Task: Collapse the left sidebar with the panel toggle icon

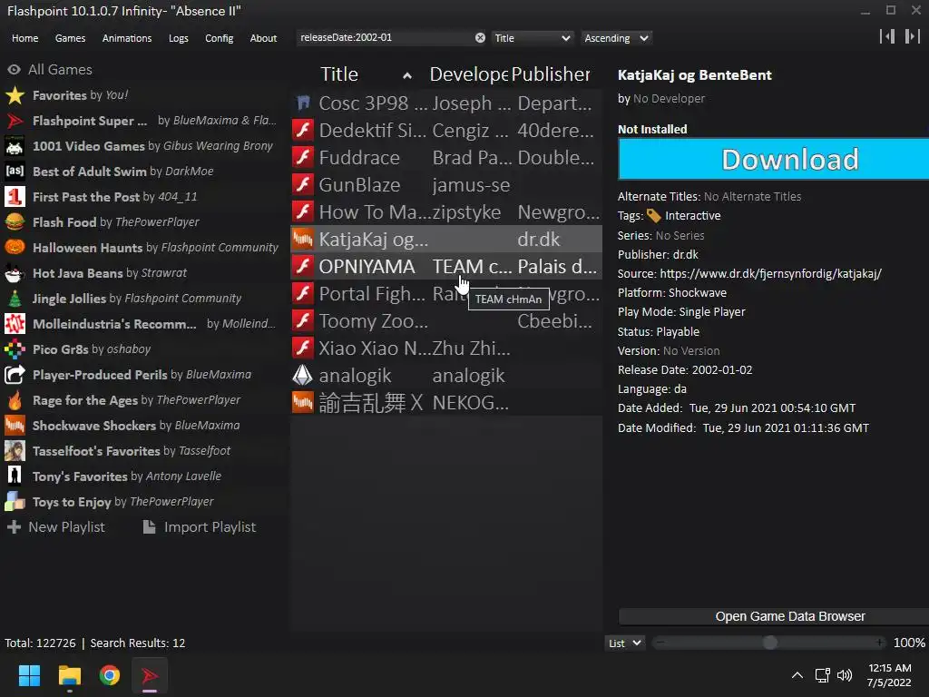Action: pos(887,36)
